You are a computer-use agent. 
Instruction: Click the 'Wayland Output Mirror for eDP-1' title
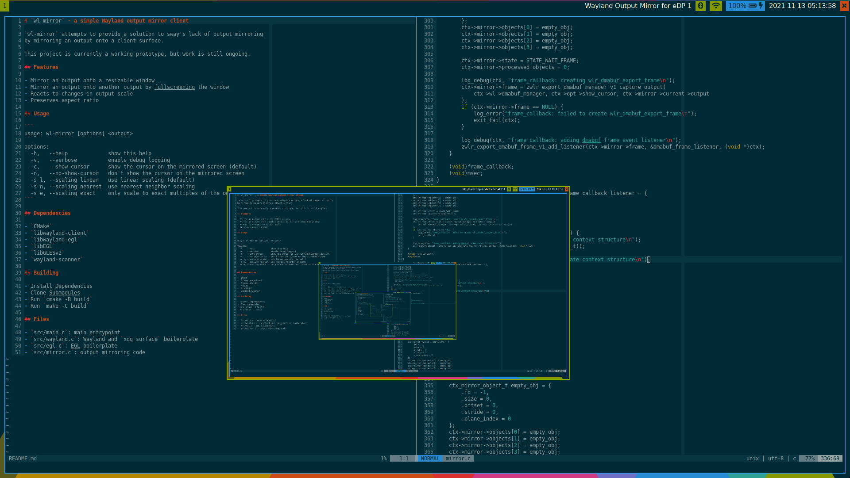tap(638, 6)
